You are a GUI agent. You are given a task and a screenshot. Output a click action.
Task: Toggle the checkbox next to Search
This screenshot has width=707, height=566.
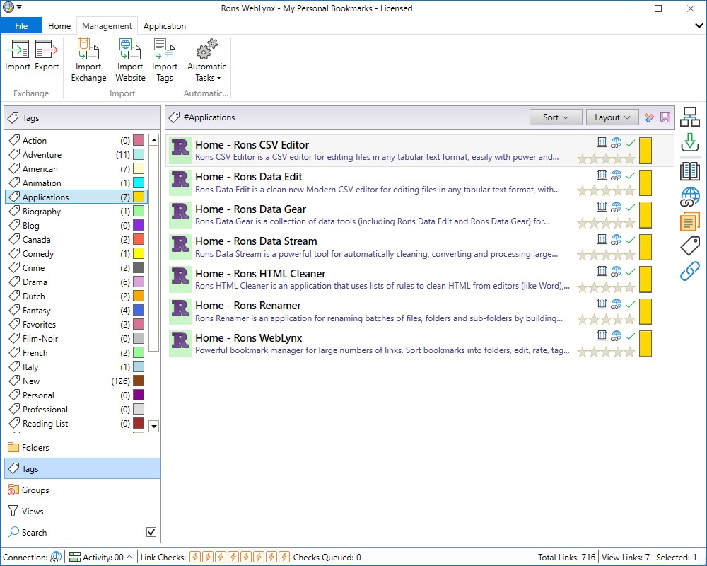(151, 532)
